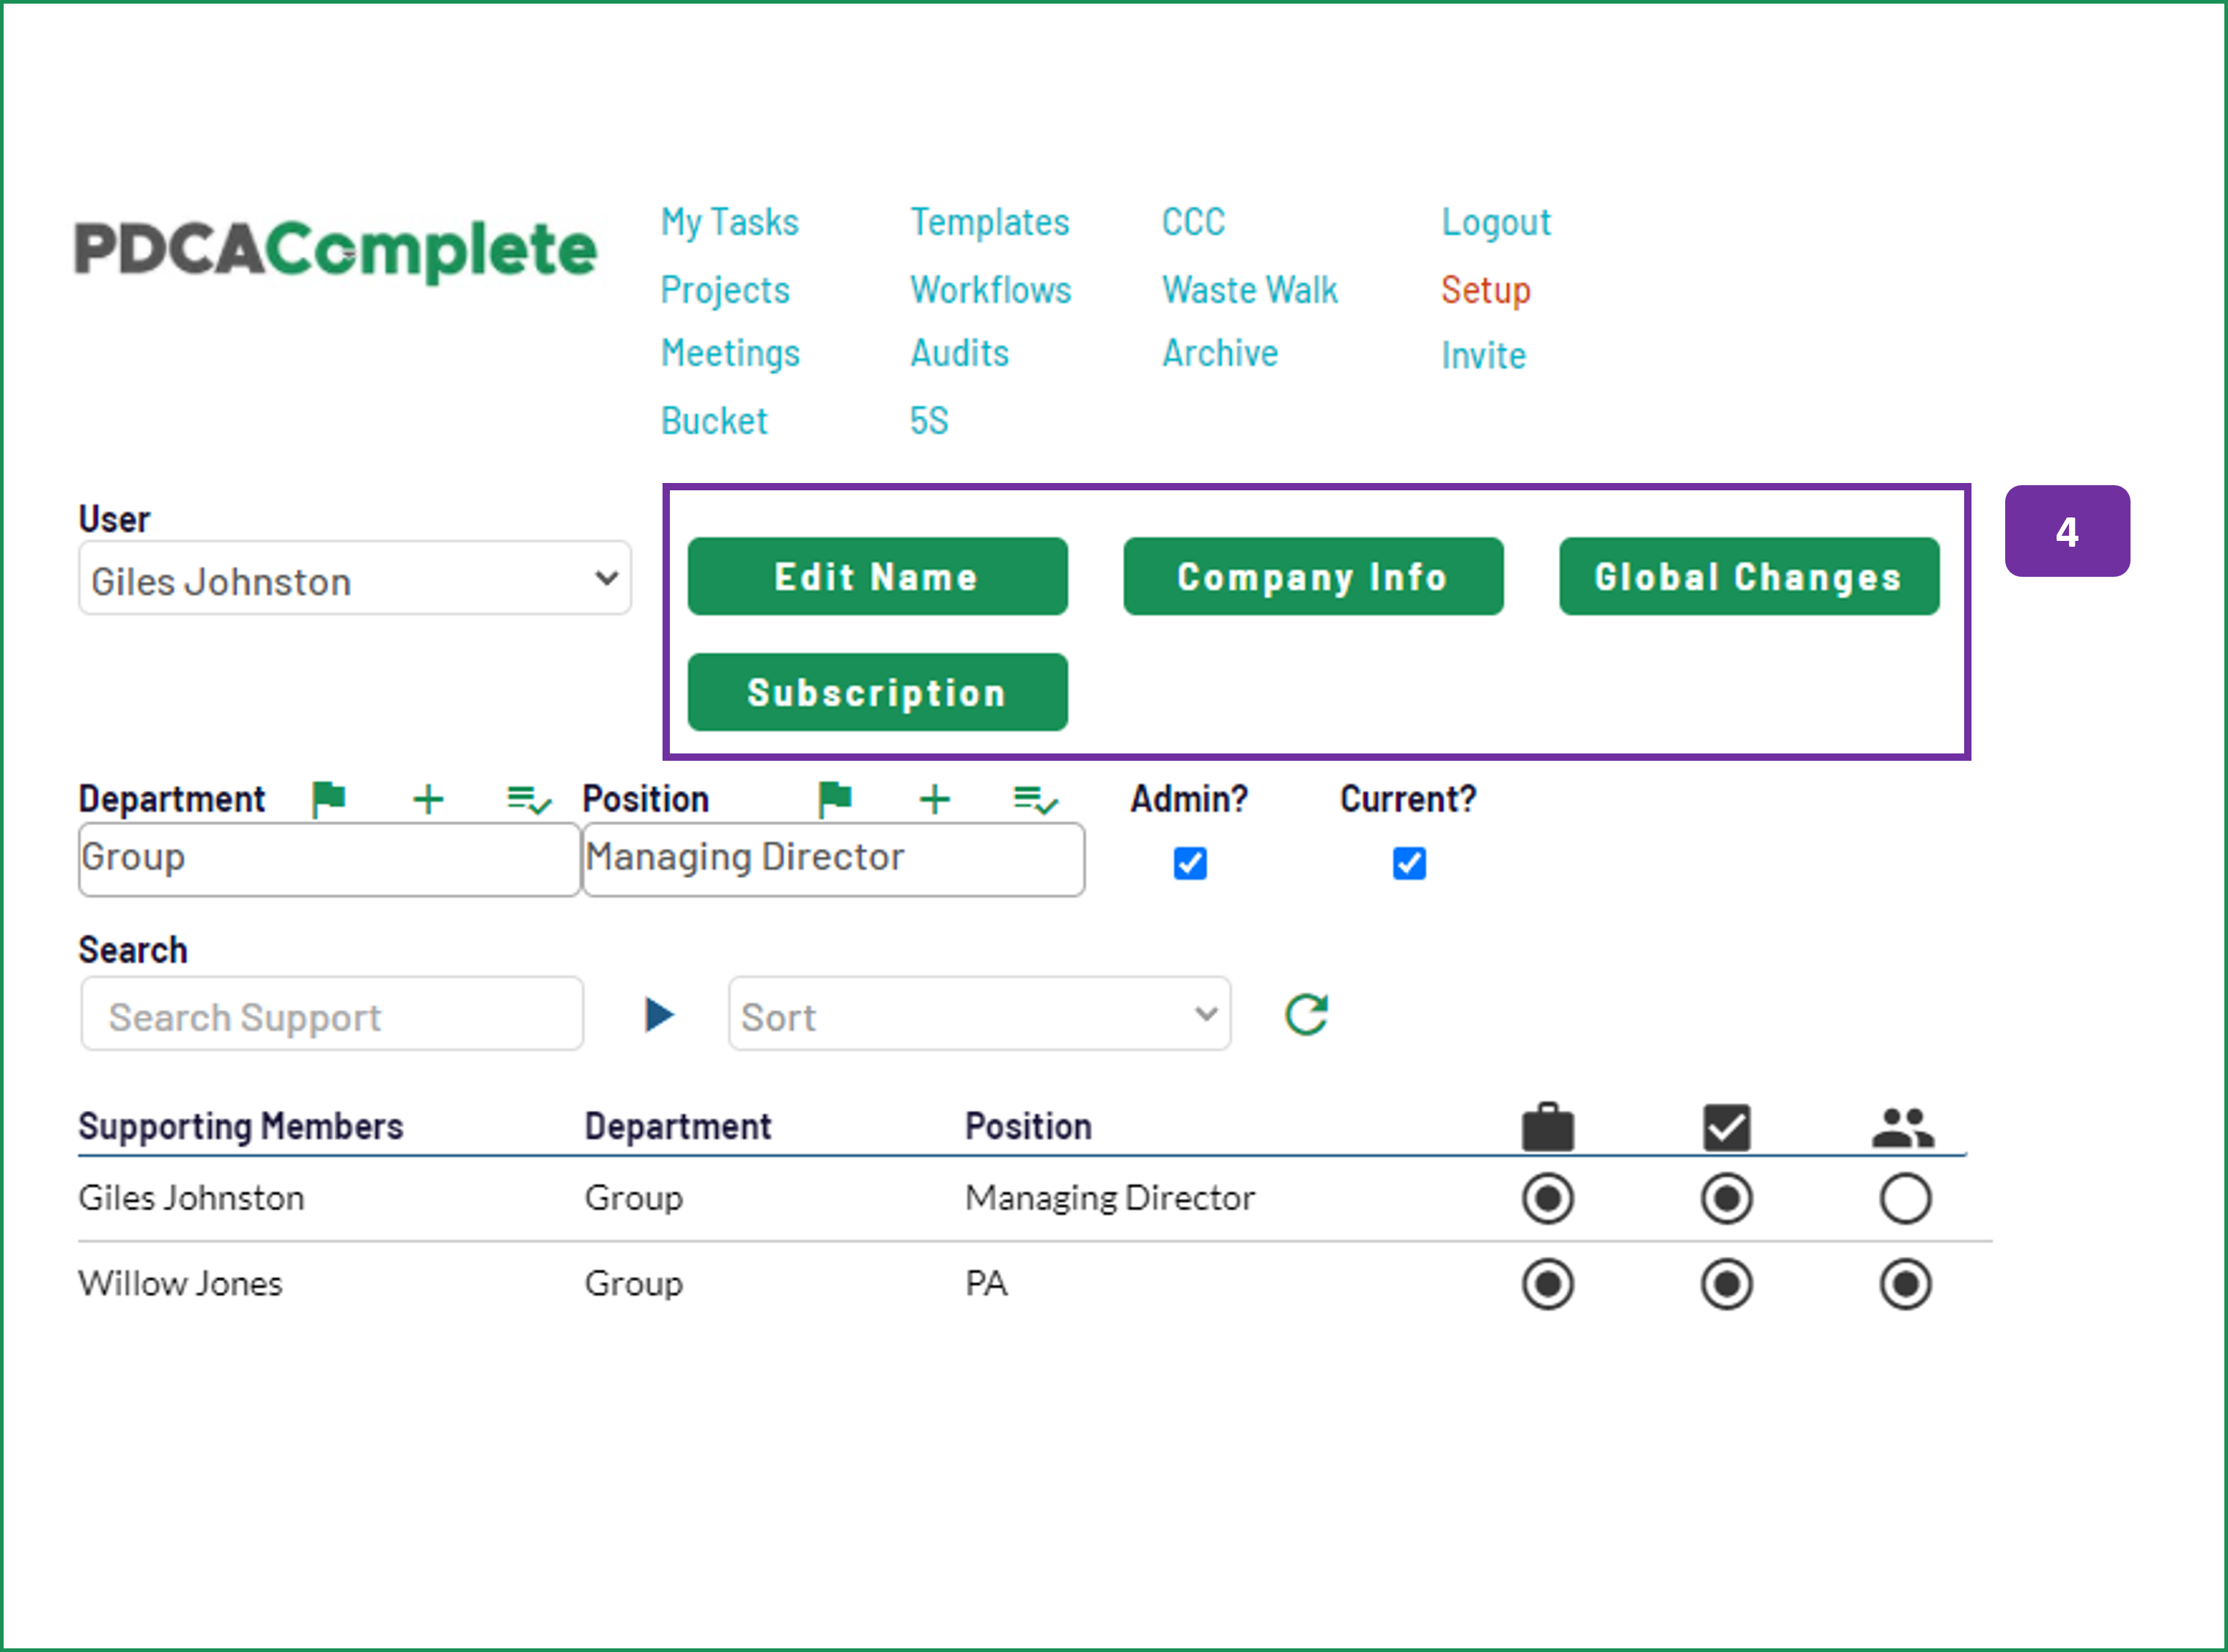The width and height of the screenshot is (2228, 1652).
Task: Toggle the Admin? checkbox
Action: (1190, 862)
